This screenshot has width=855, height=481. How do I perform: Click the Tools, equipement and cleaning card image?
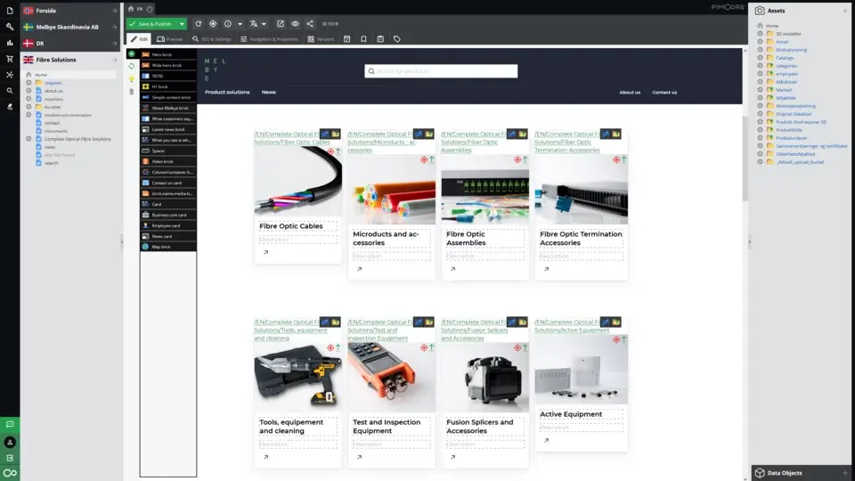(x=297, y=377)
